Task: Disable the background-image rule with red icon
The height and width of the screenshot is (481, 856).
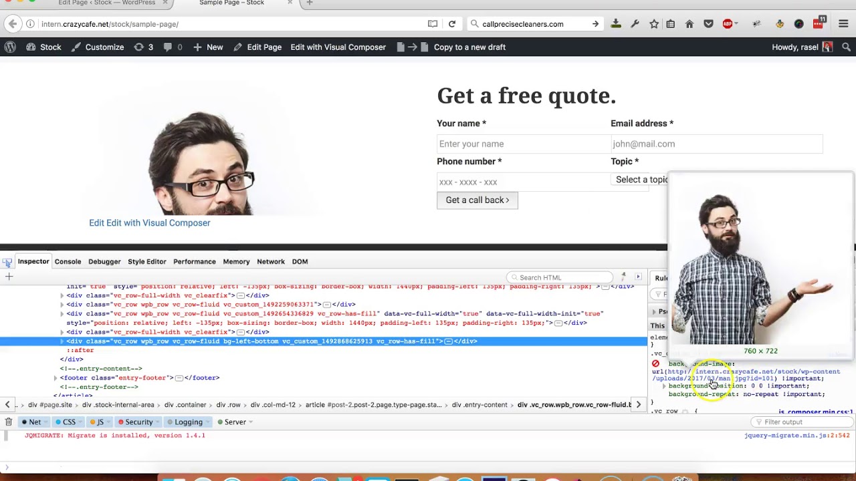Action: 655,364
